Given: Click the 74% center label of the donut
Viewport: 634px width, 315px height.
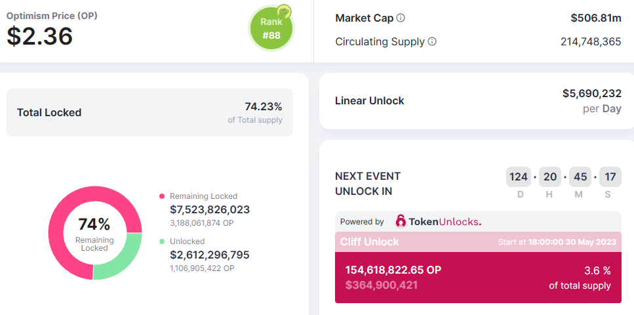Looking at the screenshot, I should tap(94, 224).
